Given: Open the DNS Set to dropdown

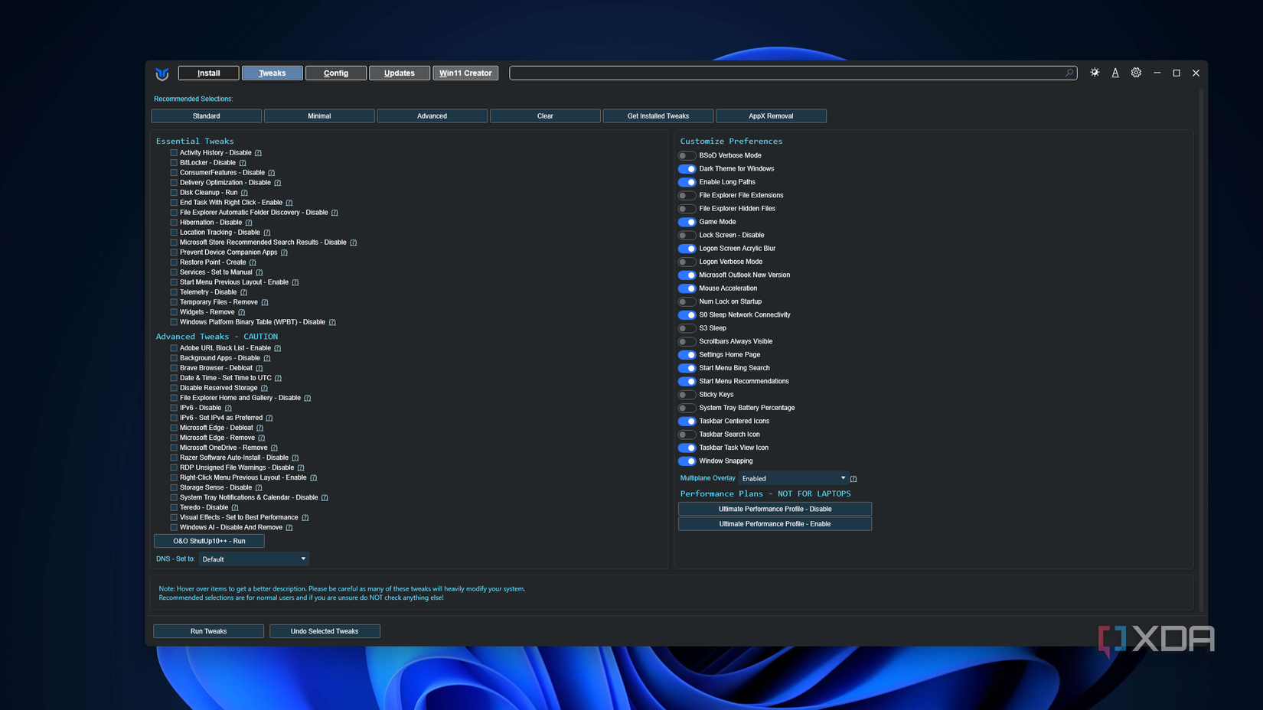Looking at the screenshot, I should click(x=254, y=559).
